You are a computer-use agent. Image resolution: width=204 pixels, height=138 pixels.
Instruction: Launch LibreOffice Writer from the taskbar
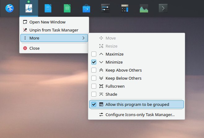pyautogui.click(x=48, y=8)
